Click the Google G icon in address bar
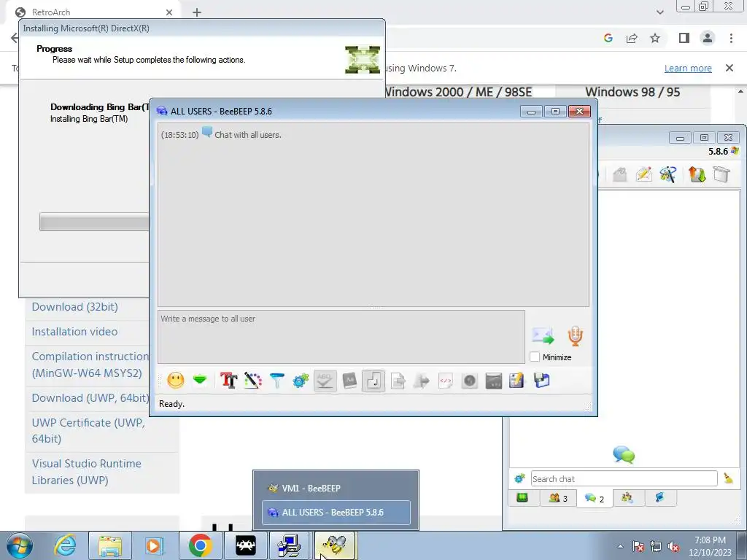The width and height of the screenshot is (747, 560). [x=608, y=38]
